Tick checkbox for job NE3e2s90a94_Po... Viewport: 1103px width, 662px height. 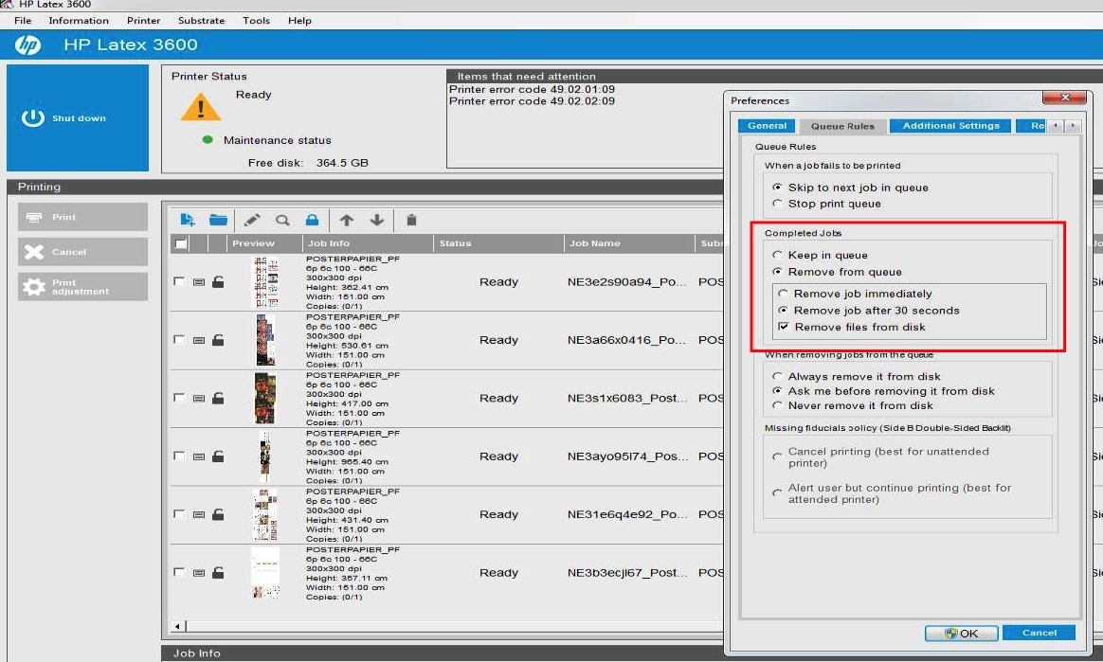point(179,281)
